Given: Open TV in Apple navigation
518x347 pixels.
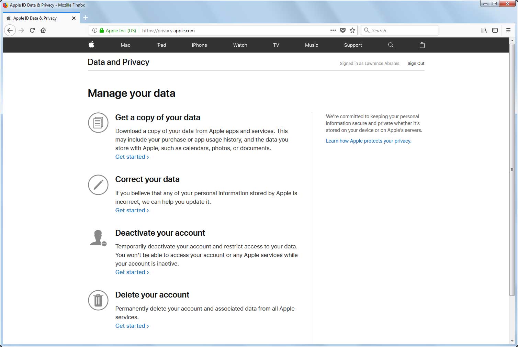Looking at the screenshot, I should click(x=276, y=45).
